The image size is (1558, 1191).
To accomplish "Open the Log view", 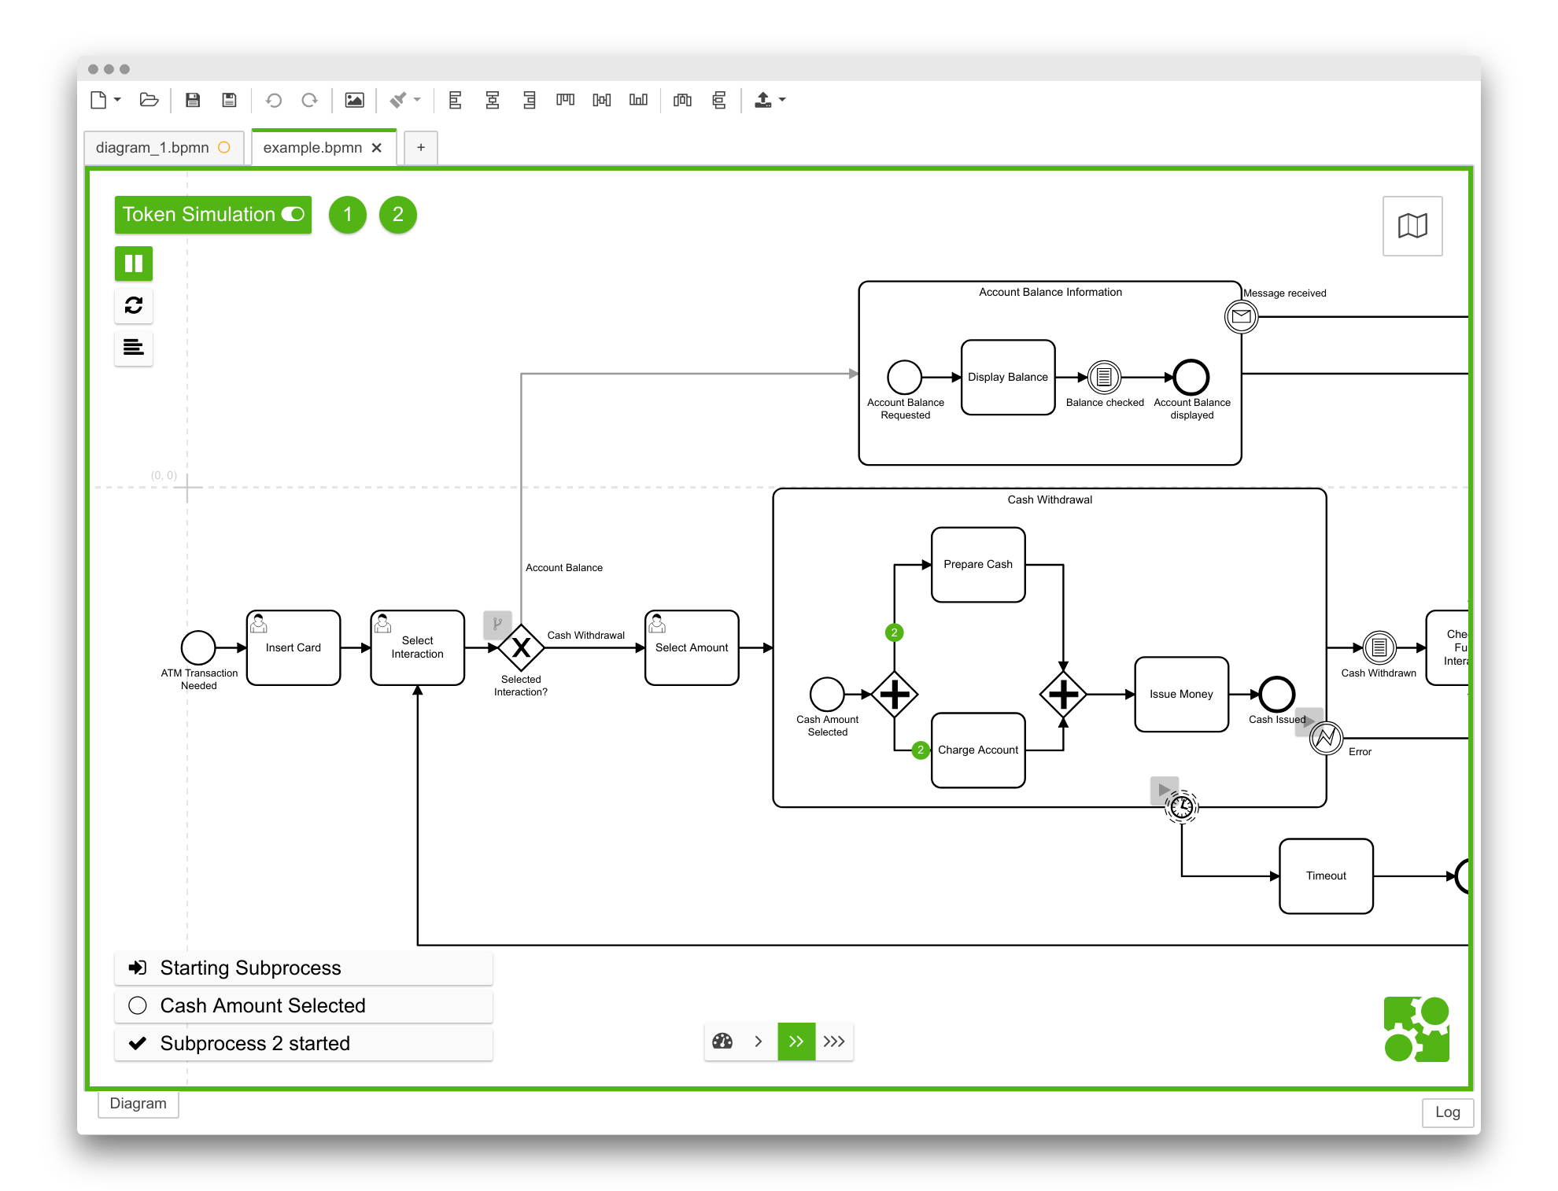I will click(1447, 1112).
